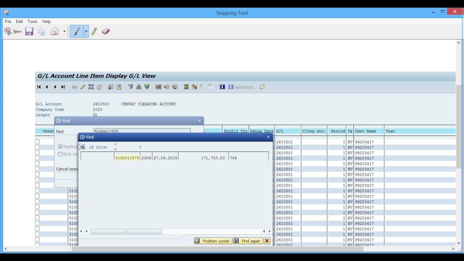Click Sort Ascending icon
The width and height of the screenshot is (464, 261).
click(138, 87)
